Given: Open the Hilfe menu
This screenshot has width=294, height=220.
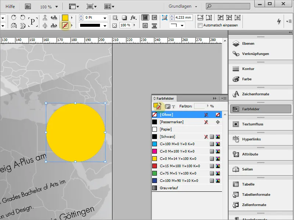Looking at the screenshot, I should pyautogui.click(x=10, y=7).
